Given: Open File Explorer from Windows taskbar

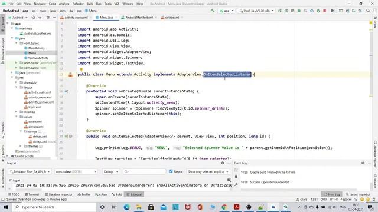Looking at the screenshot, I should click(x=139, y=207).
